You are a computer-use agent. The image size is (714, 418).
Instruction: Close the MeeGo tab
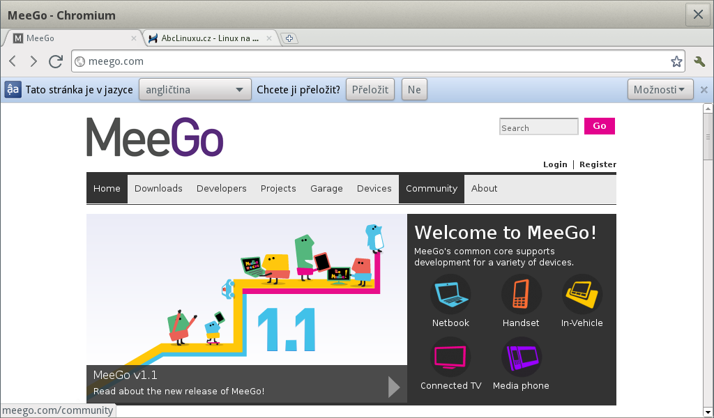point(134,38)
